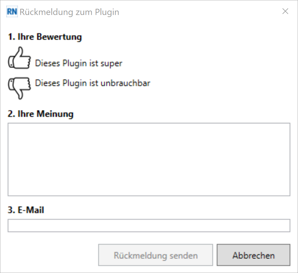Click the thumbs-up rating icon

click(19, 58)
